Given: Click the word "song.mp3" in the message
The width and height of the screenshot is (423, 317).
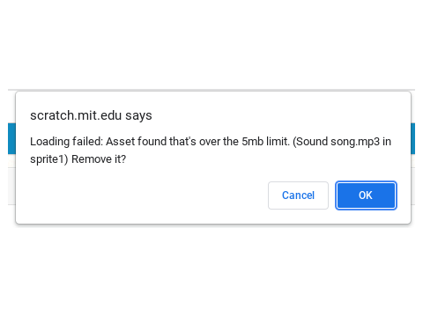Looking at the screenshot, I should point(355,142).
